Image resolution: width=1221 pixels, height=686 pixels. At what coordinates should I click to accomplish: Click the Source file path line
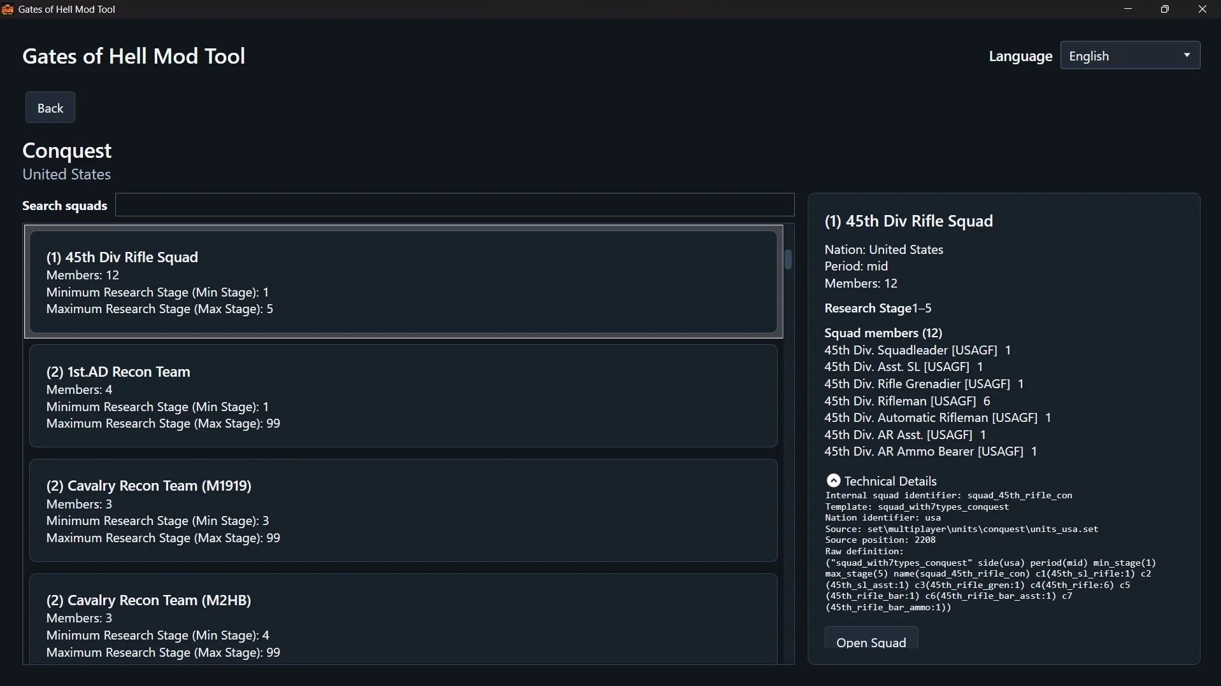pos(962,529)
